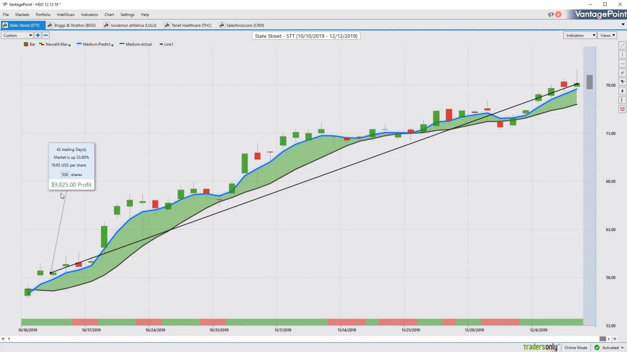This screenshot has height=352, width=627.
Task: Click the chart icon on Tenet Healthcare tab
Action: click(167, 25)
